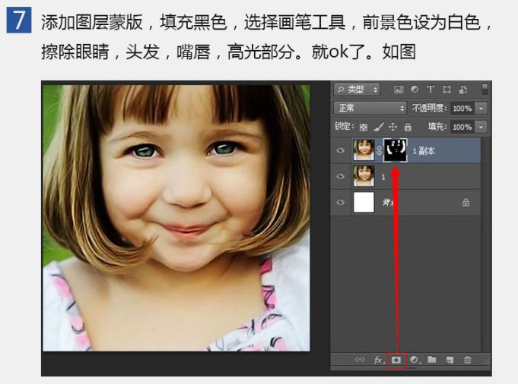Delete layer with the trash icon
Viewport: 518px width, 384px height.
coord(467,360)
